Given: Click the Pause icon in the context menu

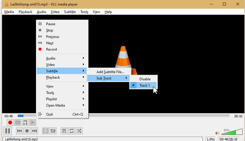Looking at the screenshot, I should click(x=40, y=24).
